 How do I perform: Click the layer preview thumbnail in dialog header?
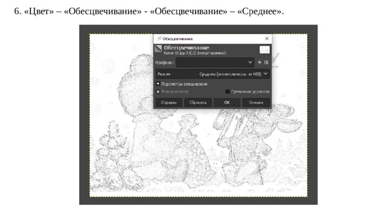coord(264,49)
